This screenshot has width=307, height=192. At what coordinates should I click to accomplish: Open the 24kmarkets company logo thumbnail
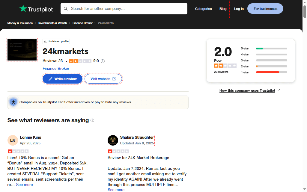click(22, 49)
